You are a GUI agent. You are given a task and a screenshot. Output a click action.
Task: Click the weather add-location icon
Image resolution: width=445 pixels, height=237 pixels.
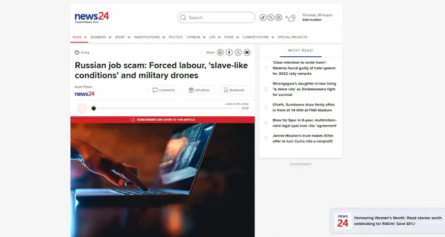(291, 18)
